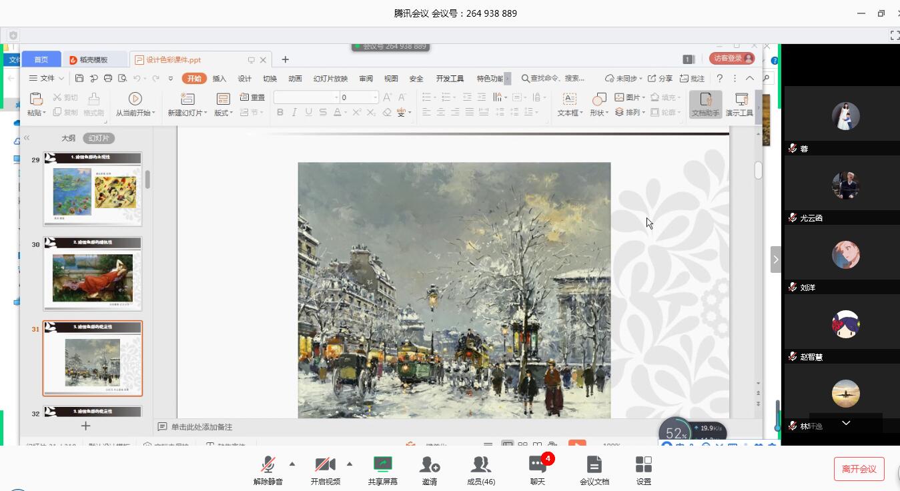Click the 重置 reset button
This screenshot has width=900, height=491.
(253, 97)
